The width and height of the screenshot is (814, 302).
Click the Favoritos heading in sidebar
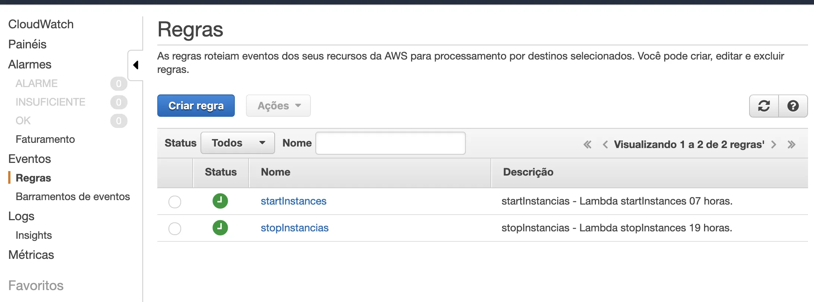36,286
